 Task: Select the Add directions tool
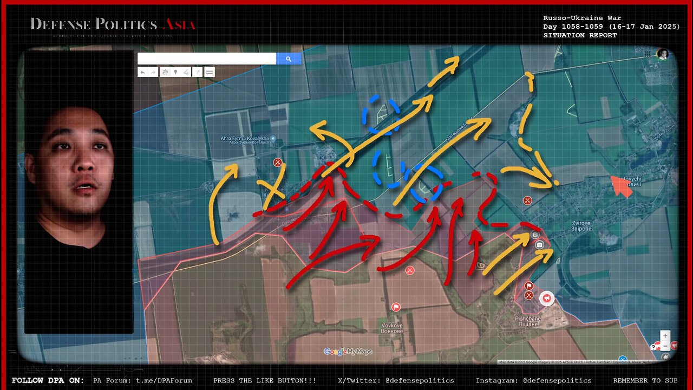click(x=198, y=72)
